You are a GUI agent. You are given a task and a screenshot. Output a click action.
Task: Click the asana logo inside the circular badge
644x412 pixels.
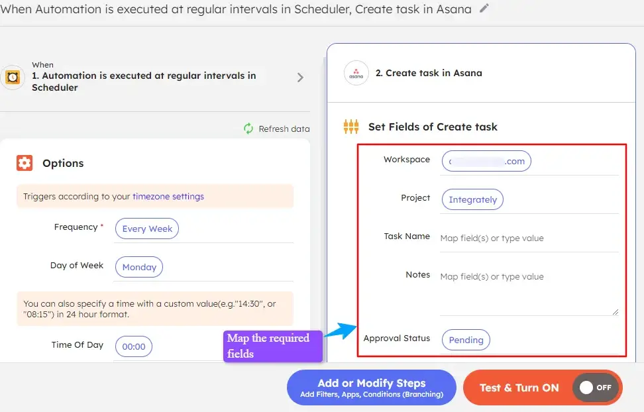(356, 74)
